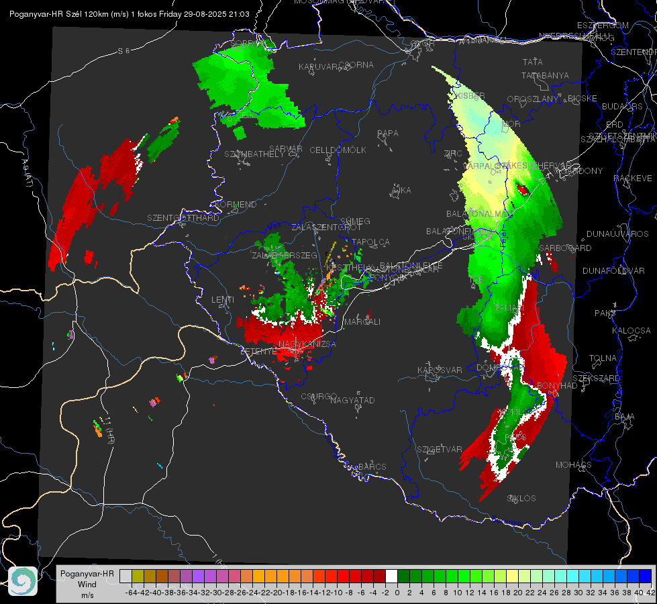
Task: Select the BONYHAD town label
Action: point(557,386)
